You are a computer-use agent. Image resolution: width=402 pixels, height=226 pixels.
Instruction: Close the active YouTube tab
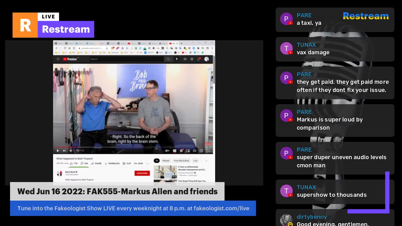pos(177,43)
